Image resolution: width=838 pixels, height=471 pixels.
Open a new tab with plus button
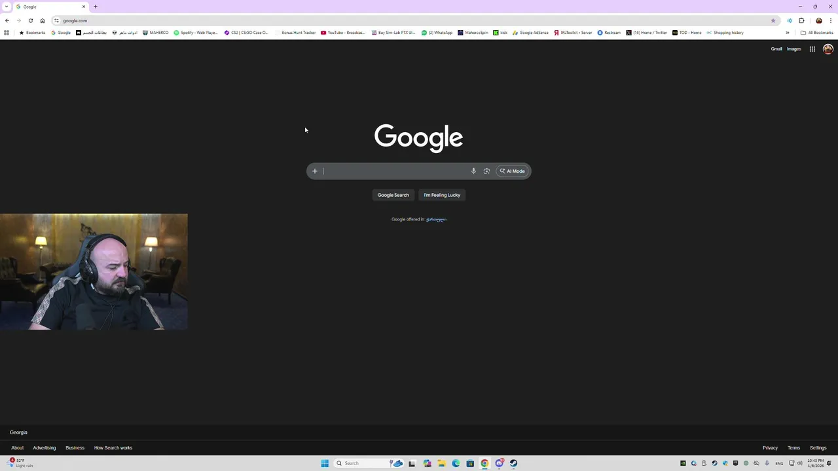coord(95,7)
